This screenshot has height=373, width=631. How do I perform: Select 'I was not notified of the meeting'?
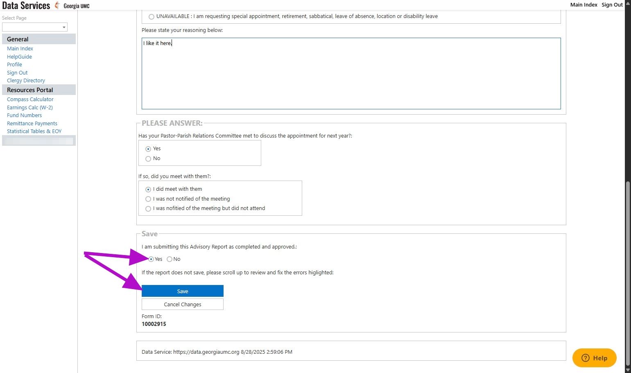click(x=148, y=199)
